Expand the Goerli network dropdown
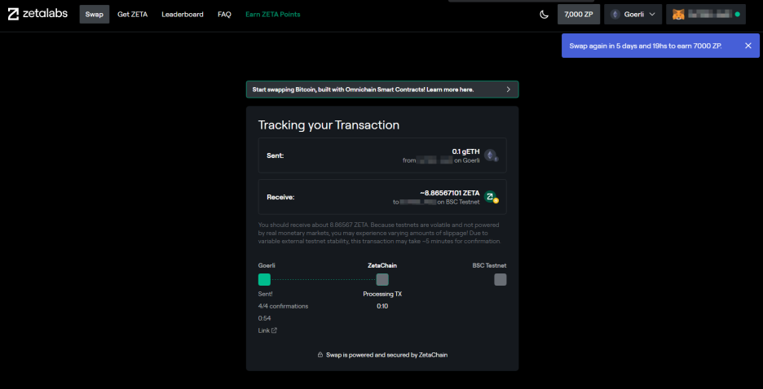The image size is (763, 389). [x=633, y=15]
